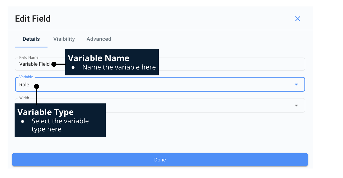Switch to the Details tab
This screenshot has width=343, height=178.
[31, 39]
